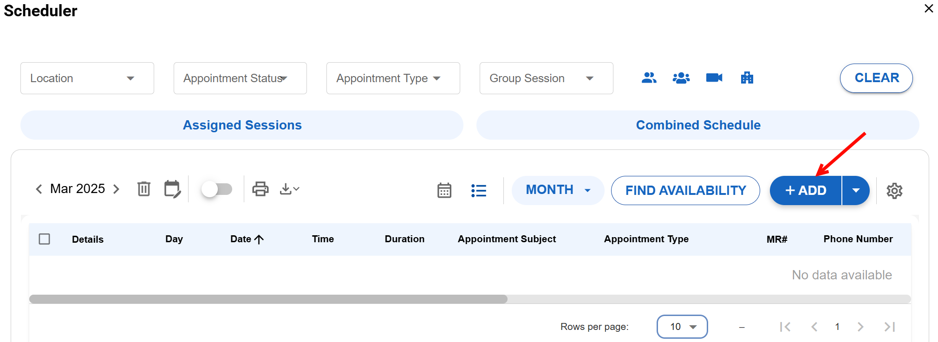Open the MONTH view dropdown

tap(558, 190)
